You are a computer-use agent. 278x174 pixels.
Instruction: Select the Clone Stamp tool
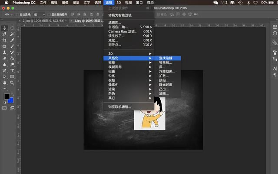coord(4,52)
